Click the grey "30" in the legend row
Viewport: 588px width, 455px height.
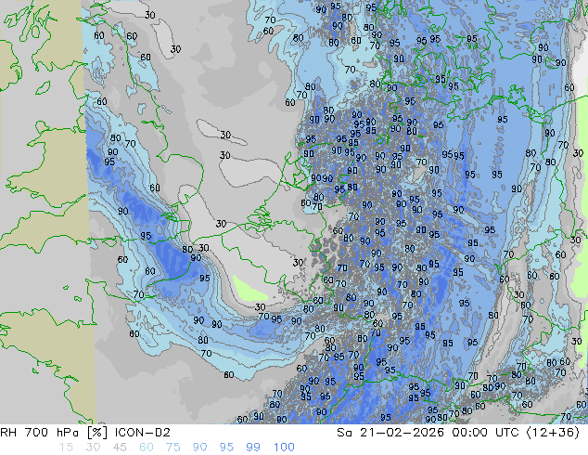[93, 448]
